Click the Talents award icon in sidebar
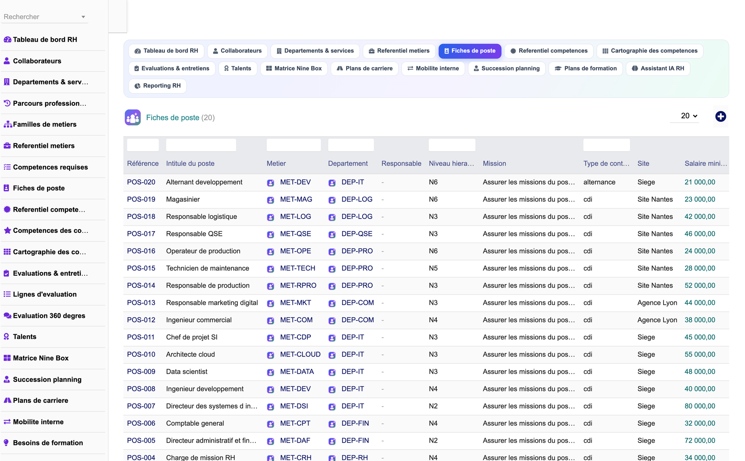Viewport: 745px width, 461px height. coord(6,337)
